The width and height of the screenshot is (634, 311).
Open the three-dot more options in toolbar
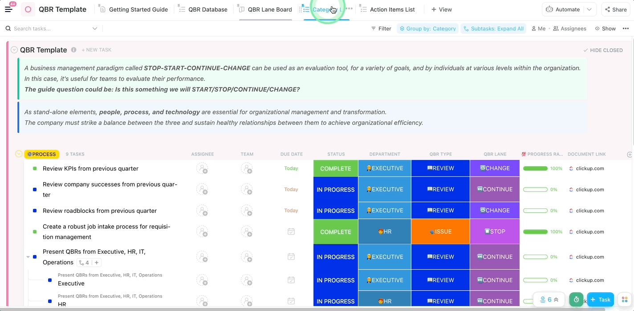point(626,28)
